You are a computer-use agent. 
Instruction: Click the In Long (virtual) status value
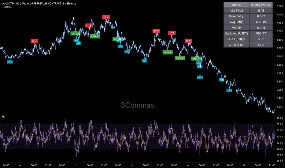pos(261,5)
